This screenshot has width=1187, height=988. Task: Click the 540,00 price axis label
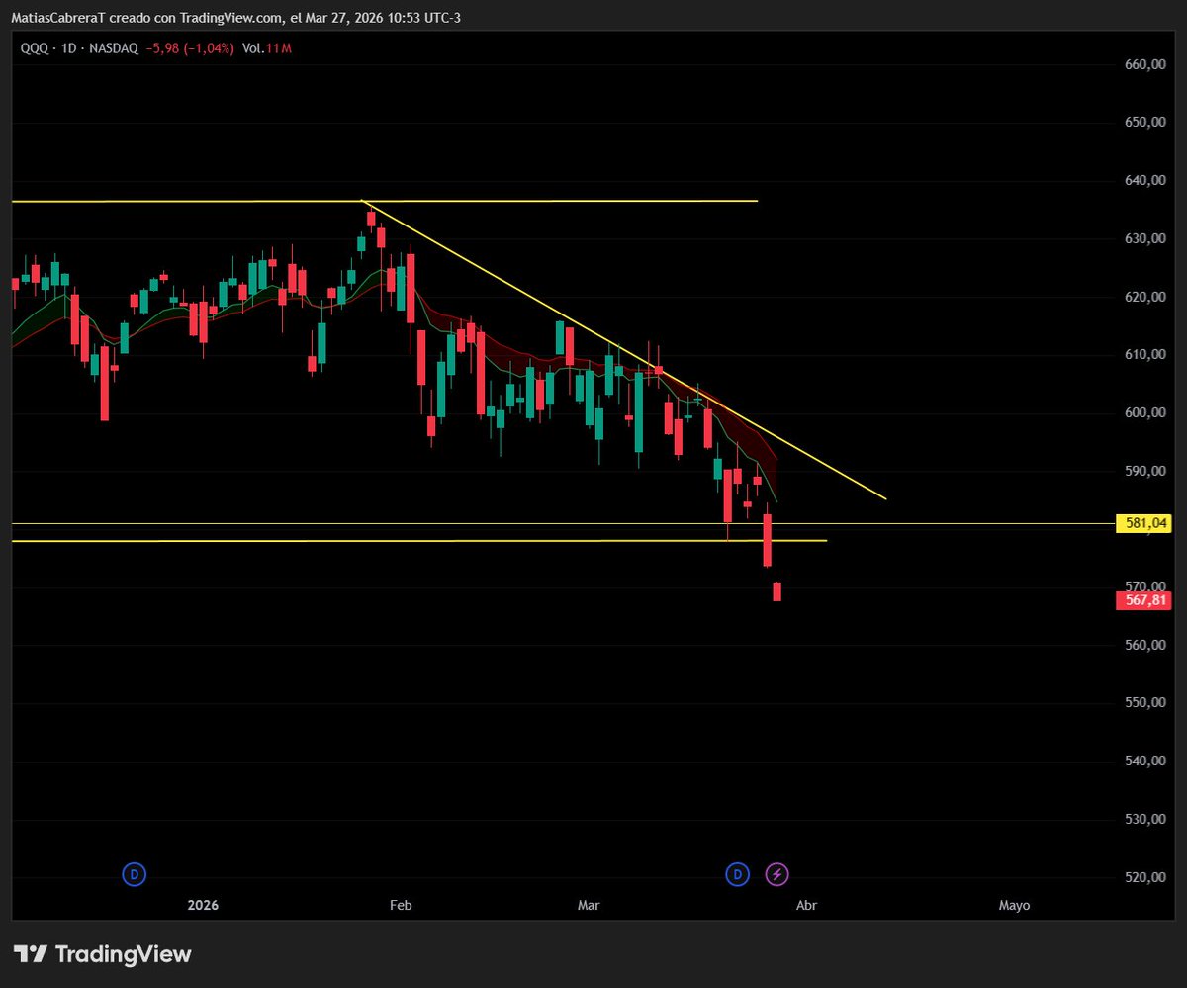point(1145,761)
